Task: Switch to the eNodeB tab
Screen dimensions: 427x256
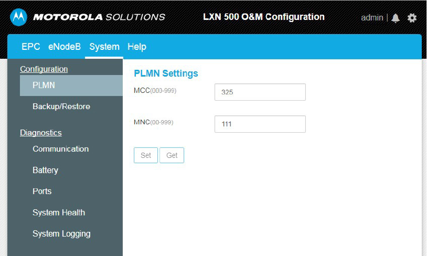Action: [x=65, y=47]
